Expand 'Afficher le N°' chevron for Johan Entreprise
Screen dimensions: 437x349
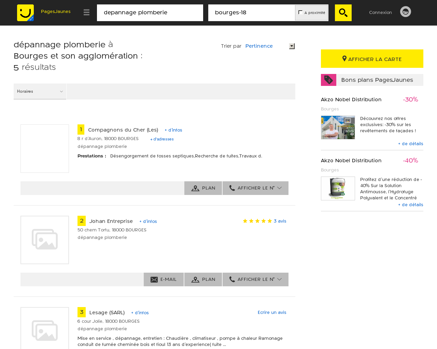click(280, 279)
